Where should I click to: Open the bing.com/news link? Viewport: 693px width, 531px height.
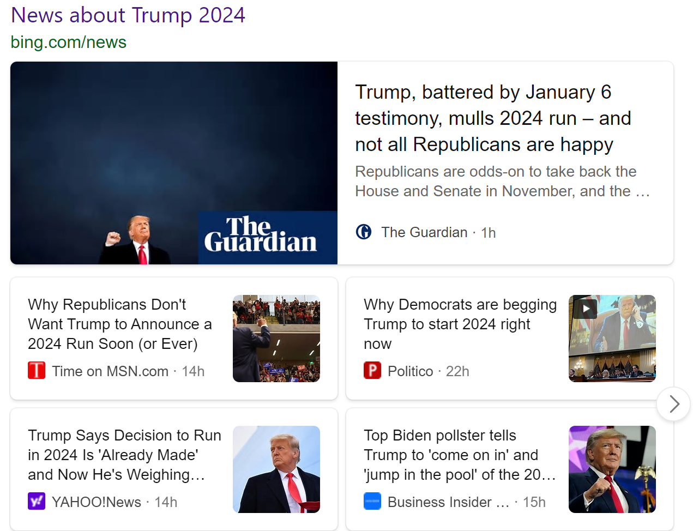tap(69, 42)
